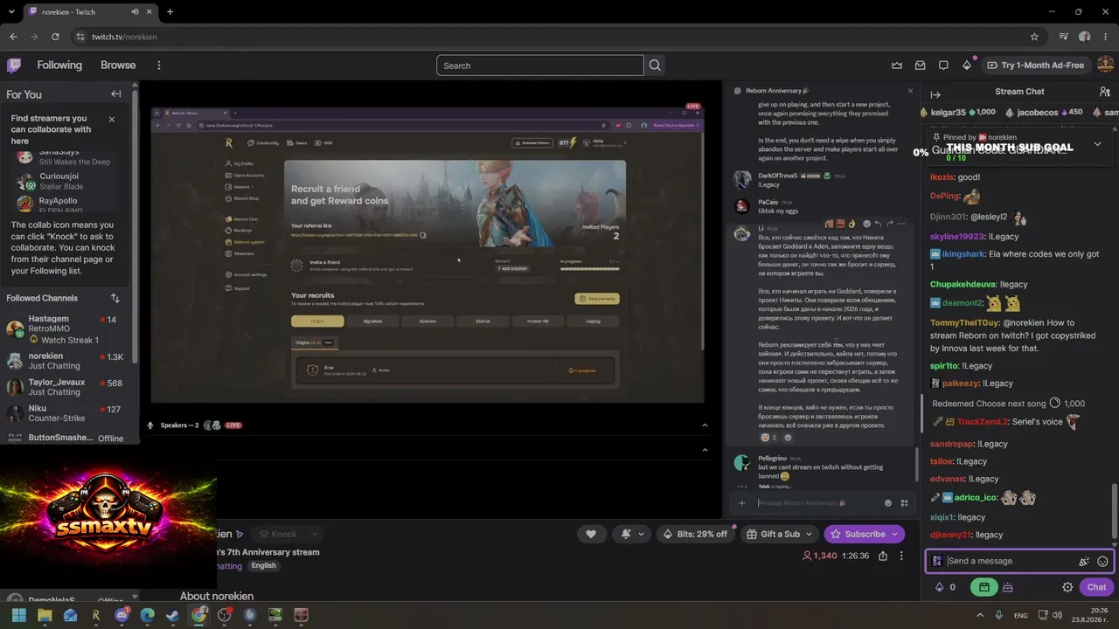Open the Whispers speech bubble icon

pos(943,66)
